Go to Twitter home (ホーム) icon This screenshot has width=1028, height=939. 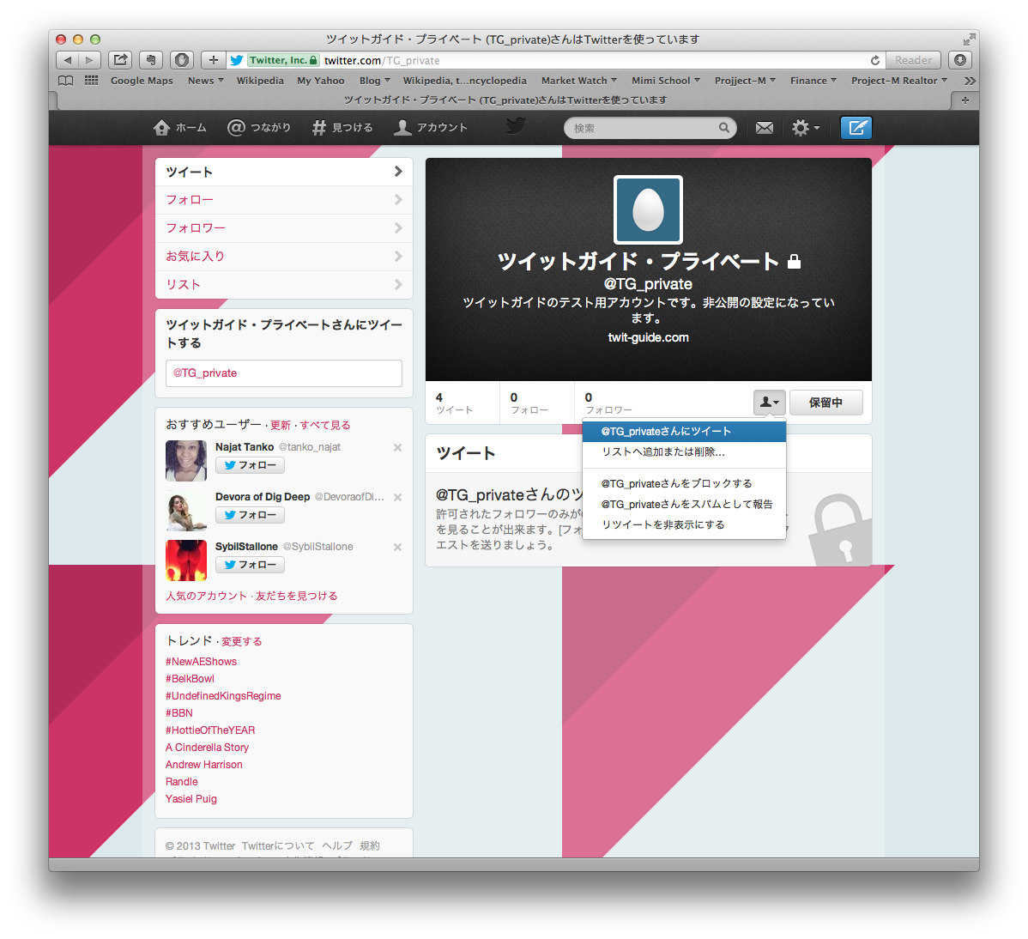[x=179, y=128]
